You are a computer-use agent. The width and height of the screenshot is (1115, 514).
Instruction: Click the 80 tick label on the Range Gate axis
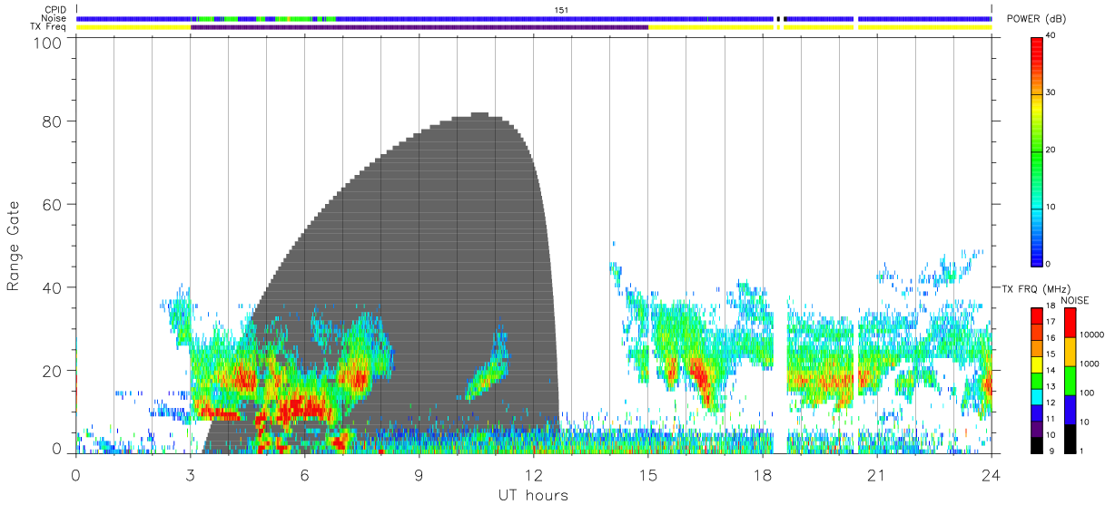(x=54, y=121)
